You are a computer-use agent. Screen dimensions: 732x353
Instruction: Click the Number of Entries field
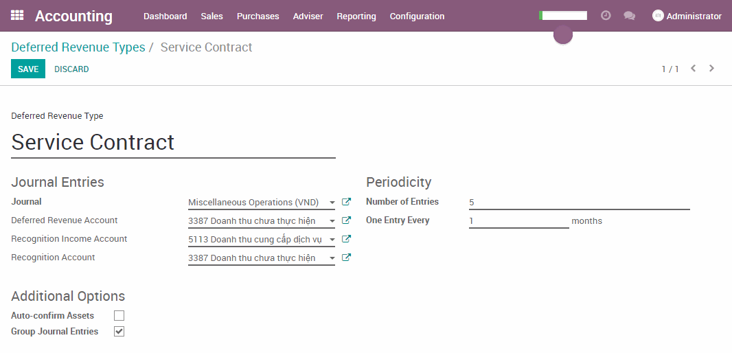pos(578,202)
